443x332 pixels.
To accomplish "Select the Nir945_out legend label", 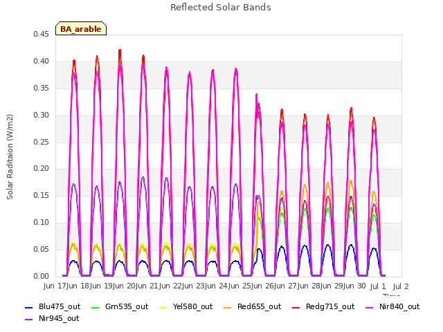I will tap(59, 318).
